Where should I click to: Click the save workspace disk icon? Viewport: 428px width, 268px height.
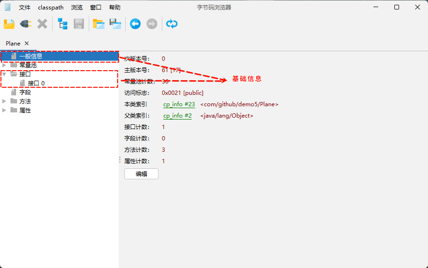tap(115, 24)
